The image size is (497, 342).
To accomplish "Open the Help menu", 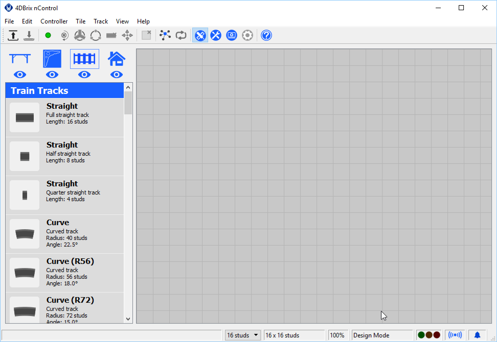I will click(x=143, y=21).
